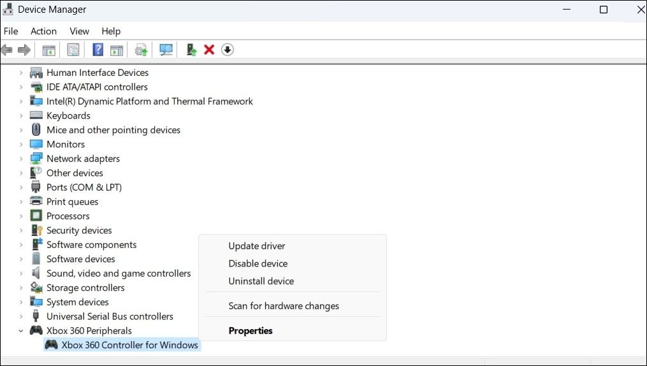
Task: Select Disable device in the context menu
Action: pyautogui.click(x=258, y=263)
